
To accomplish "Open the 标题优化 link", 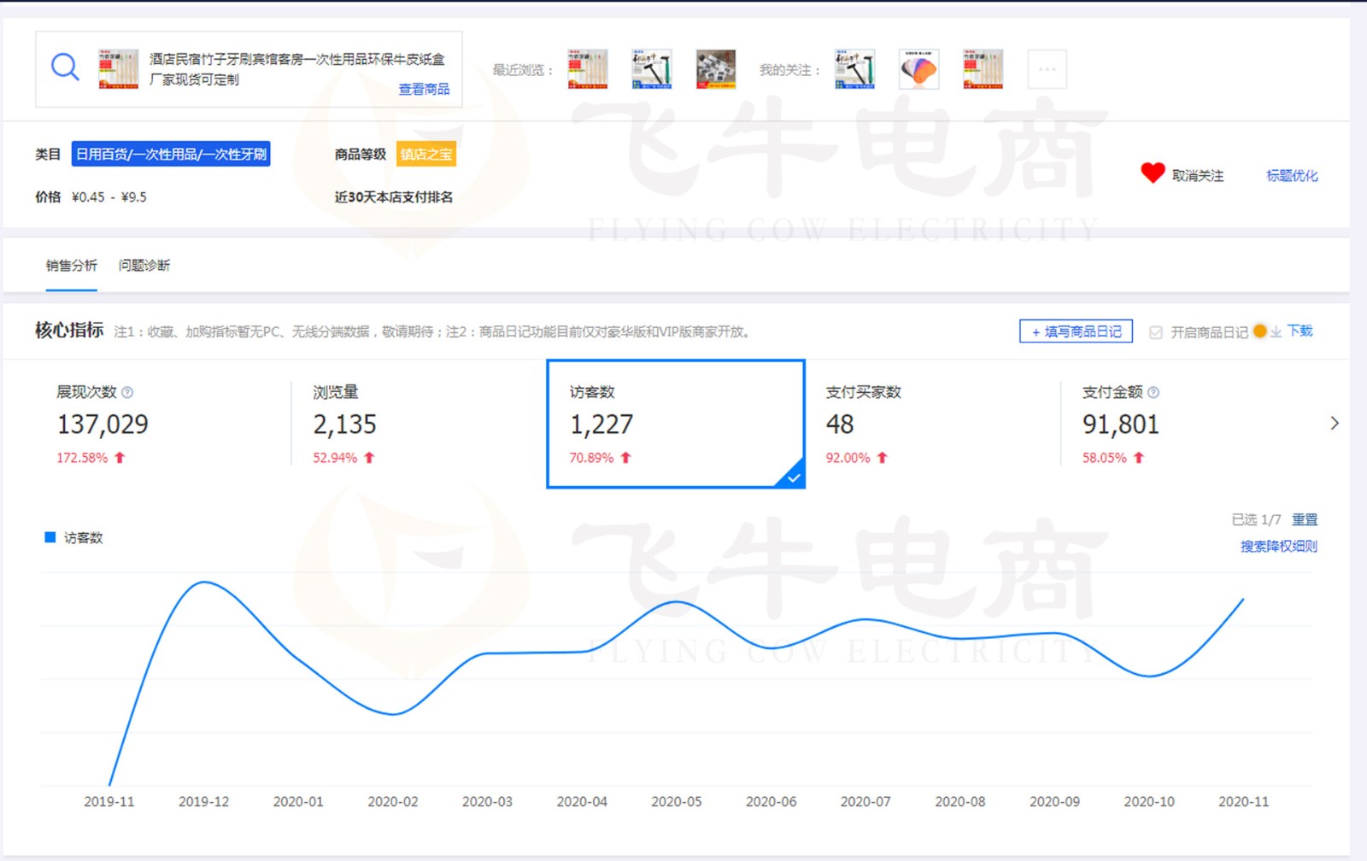I will click(1292, 176).
